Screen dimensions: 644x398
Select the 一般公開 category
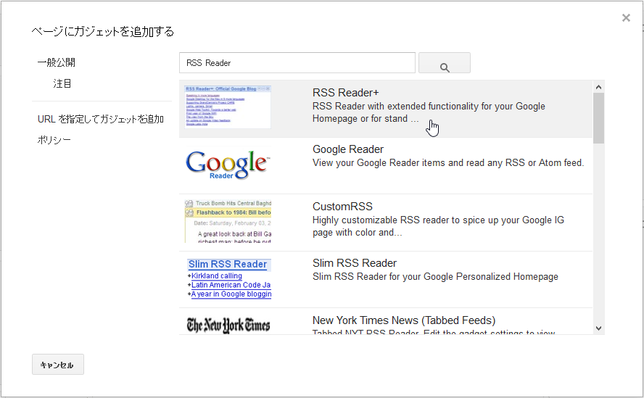[57, 62]
